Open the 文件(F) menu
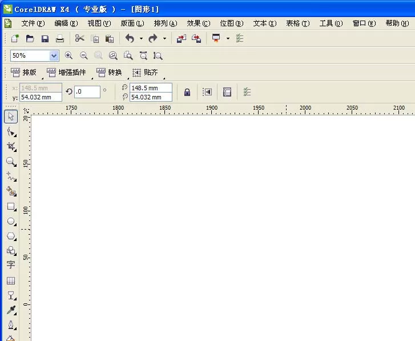 tap(33, 23)
